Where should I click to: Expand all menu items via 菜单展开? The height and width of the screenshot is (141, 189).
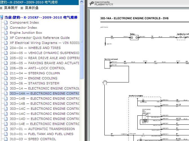tap(11, 8)
